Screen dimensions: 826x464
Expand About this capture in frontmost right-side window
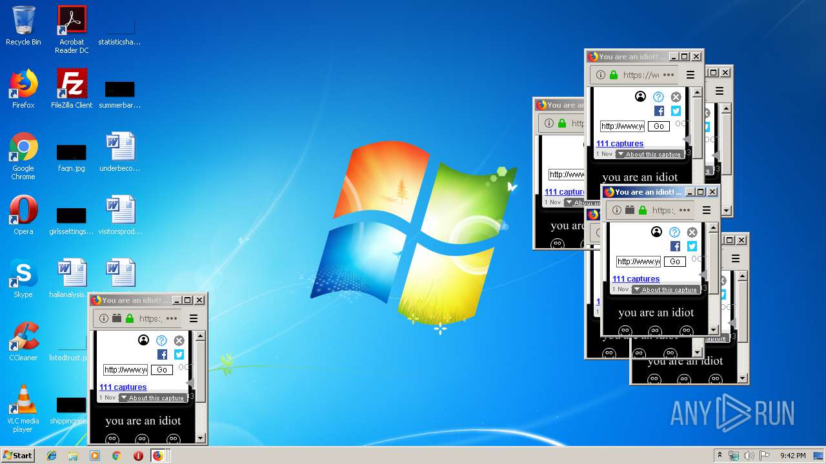665,289
